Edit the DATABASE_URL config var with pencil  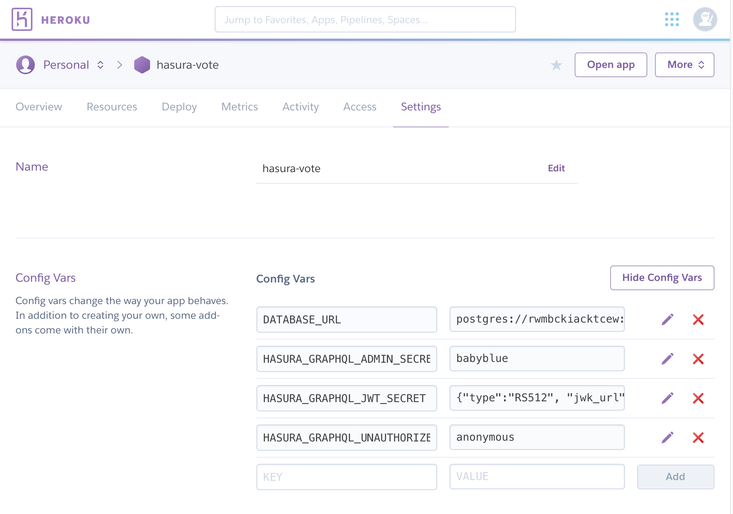pyautogui.click(x=667, y=320)
